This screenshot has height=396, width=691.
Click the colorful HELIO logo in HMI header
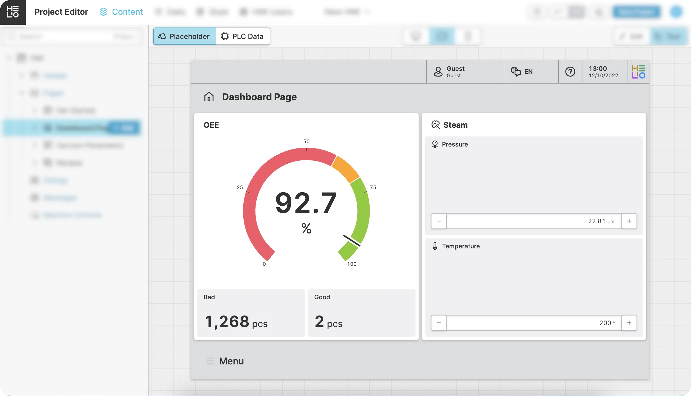pos(638,72)
